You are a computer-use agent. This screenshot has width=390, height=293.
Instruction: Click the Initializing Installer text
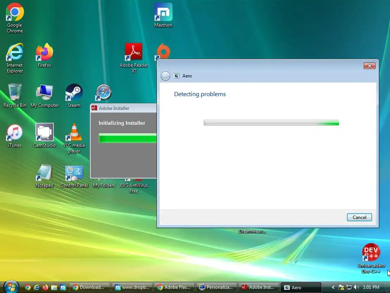pos(122,123)
